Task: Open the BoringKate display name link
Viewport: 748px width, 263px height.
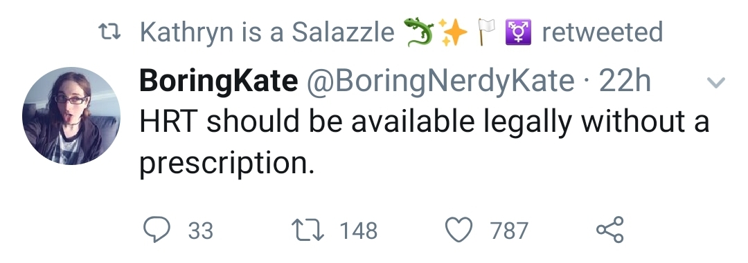Action: pyautogui.click(x=218, y=81)
